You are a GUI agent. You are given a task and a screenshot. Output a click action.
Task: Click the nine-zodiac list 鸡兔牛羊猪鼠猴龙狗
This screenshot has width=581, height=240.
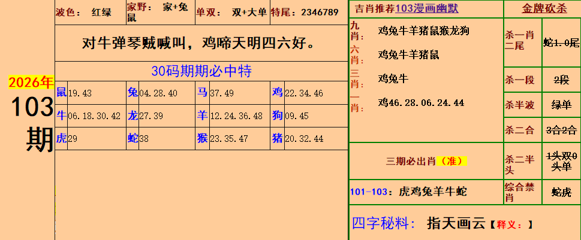[x=423, y=31]
